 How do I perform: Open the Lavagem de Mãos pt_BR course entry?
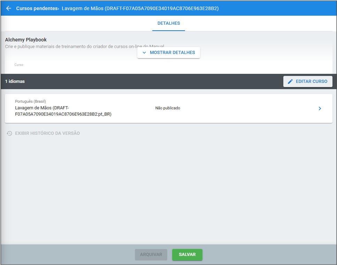[63, 111]
